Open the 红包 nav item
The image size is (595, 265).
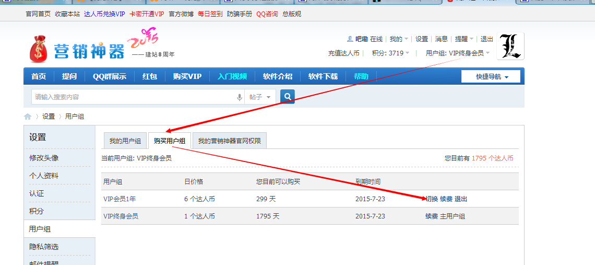pos(150,76)
